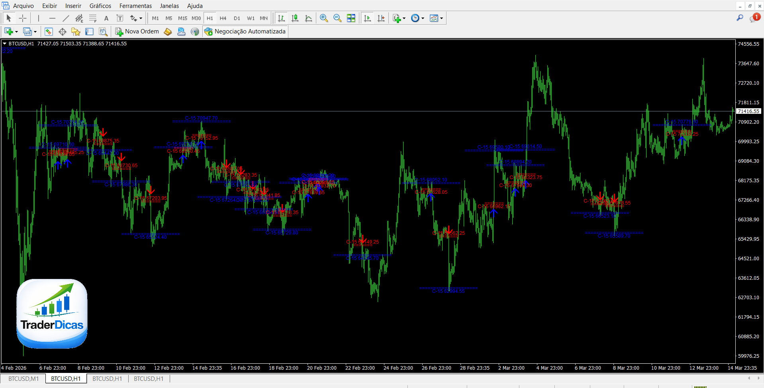
Task: Toggle the Chart Shift button
Action: tap(381, 18)
